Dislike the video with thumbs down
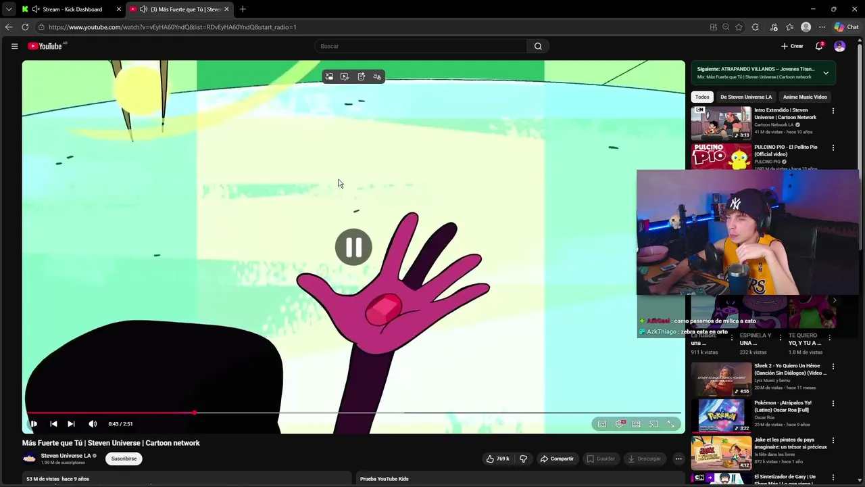The height and width of the screenshot is (487, 865). pos(523,459)
